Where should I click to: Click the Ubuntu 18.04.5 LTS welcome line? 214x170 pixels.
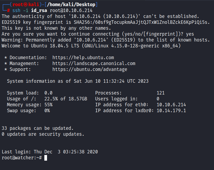click(x=91, y=46)
